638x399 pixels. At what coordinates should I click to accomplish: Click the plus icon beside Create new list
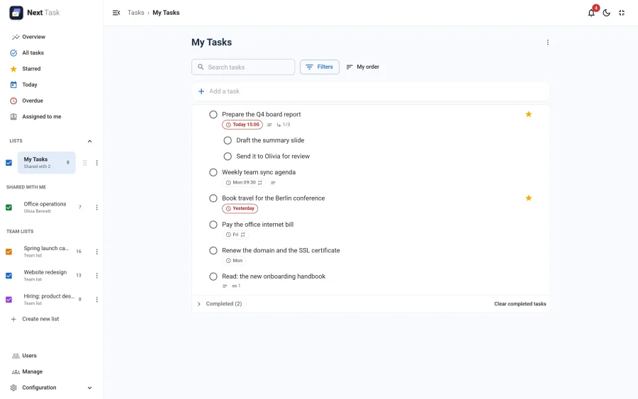click(x=13, y=320)
